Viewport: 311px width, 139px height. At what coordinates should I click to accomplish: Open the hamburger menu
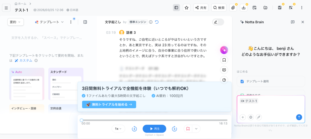pos(6,8)
